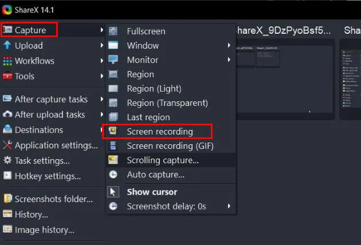Image resolution: width=361 pixels, height=245 pixels.
Task: Click the After capture tasks icon
Action: coord(7,99)
